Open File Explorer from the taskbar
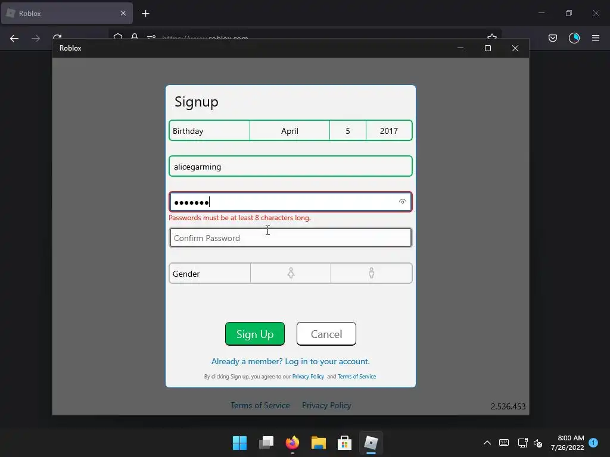Image resolution: width=610 pixels, height=457 pixels. click(x=318, y=443)
